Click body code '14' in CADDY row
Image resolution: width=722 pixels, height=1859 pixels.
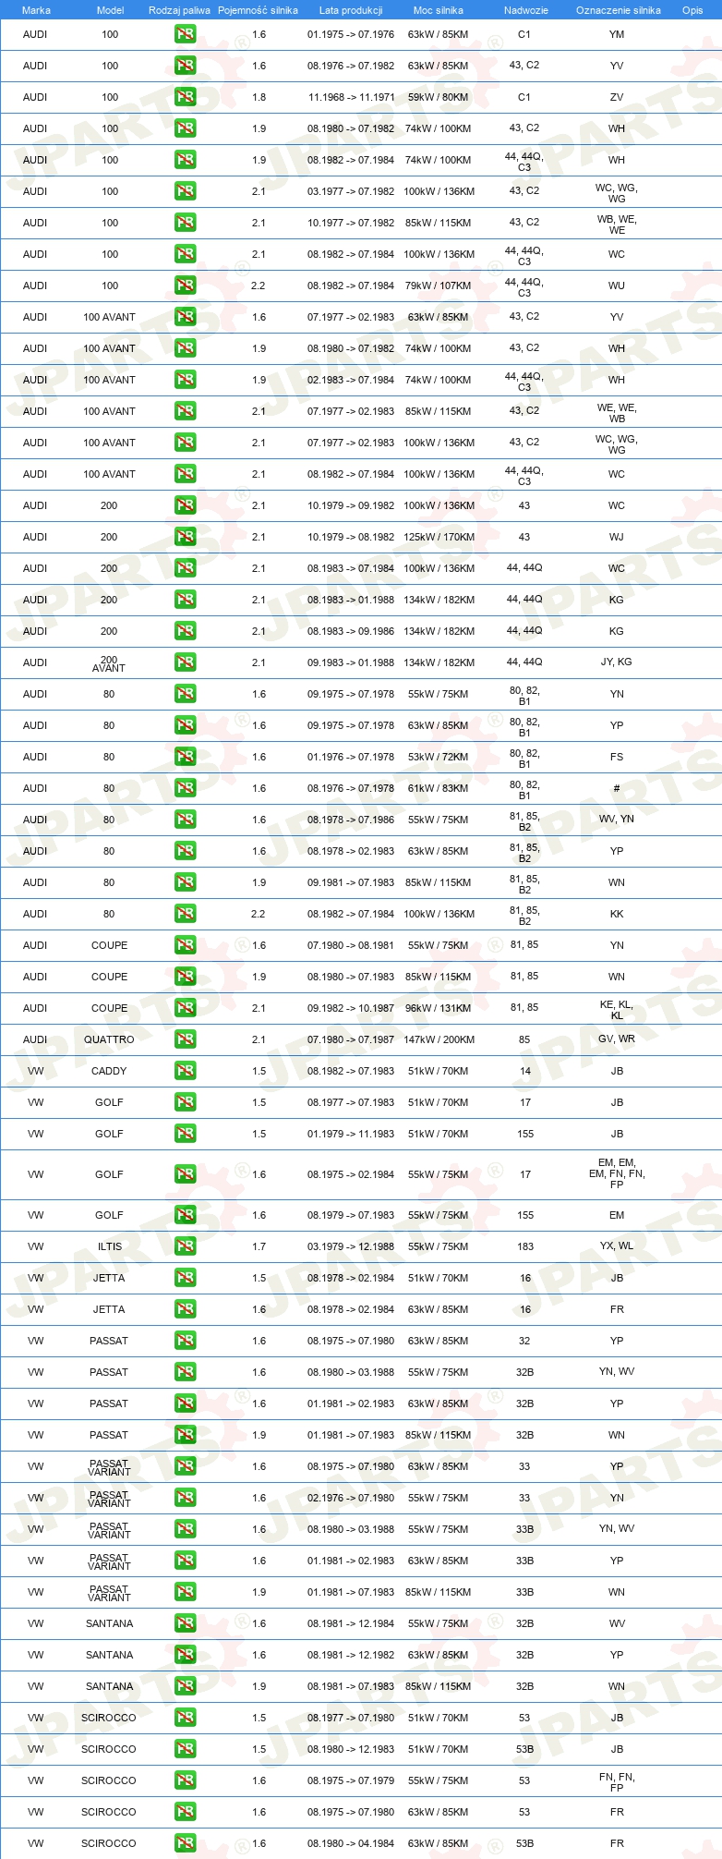525,1071
